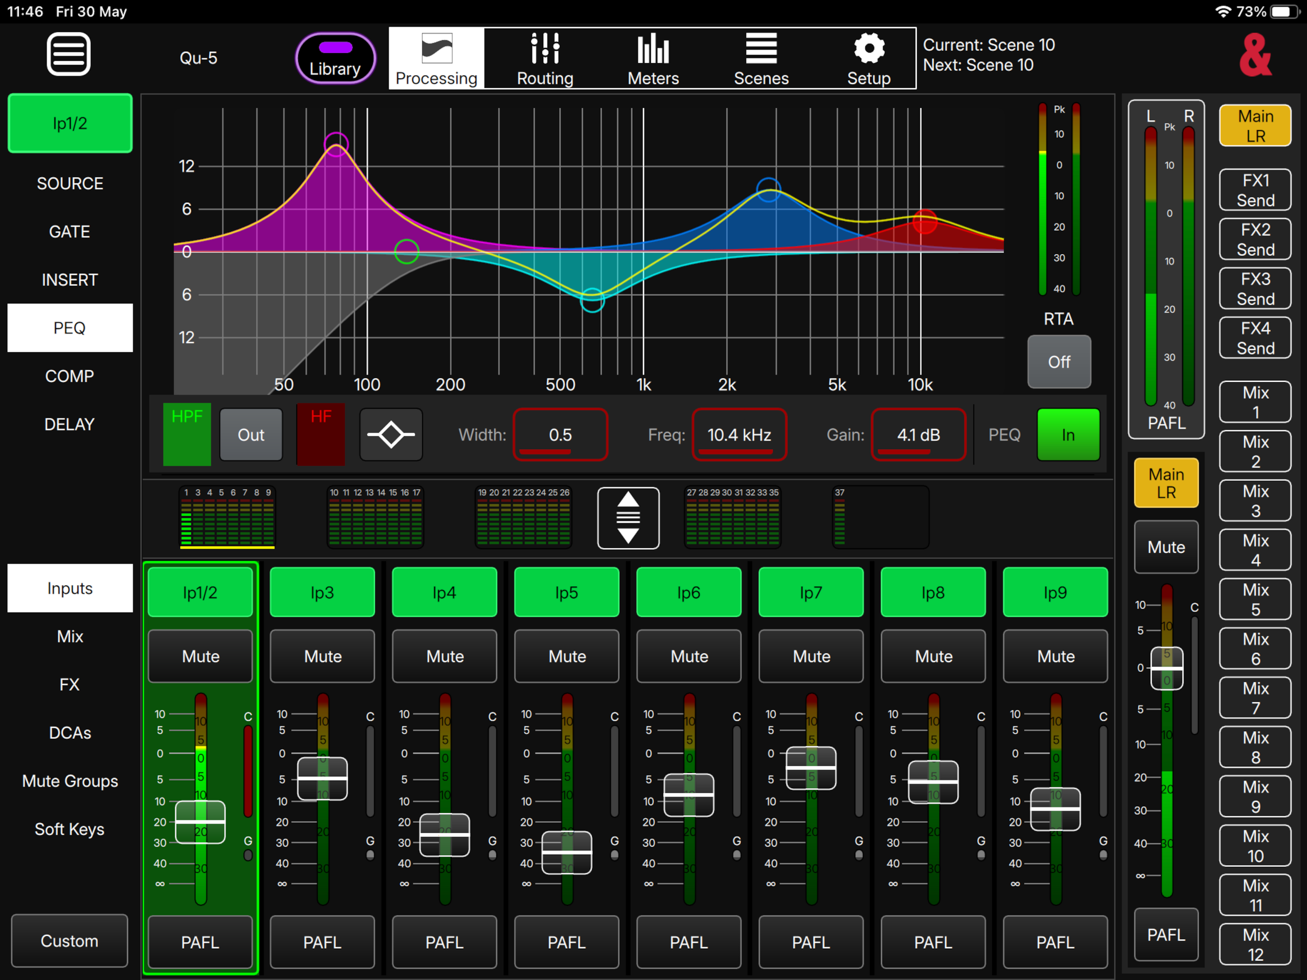Screen dimensions: 1307x980
Task: Mute channel Ip6
Action: tap(689, 656)
